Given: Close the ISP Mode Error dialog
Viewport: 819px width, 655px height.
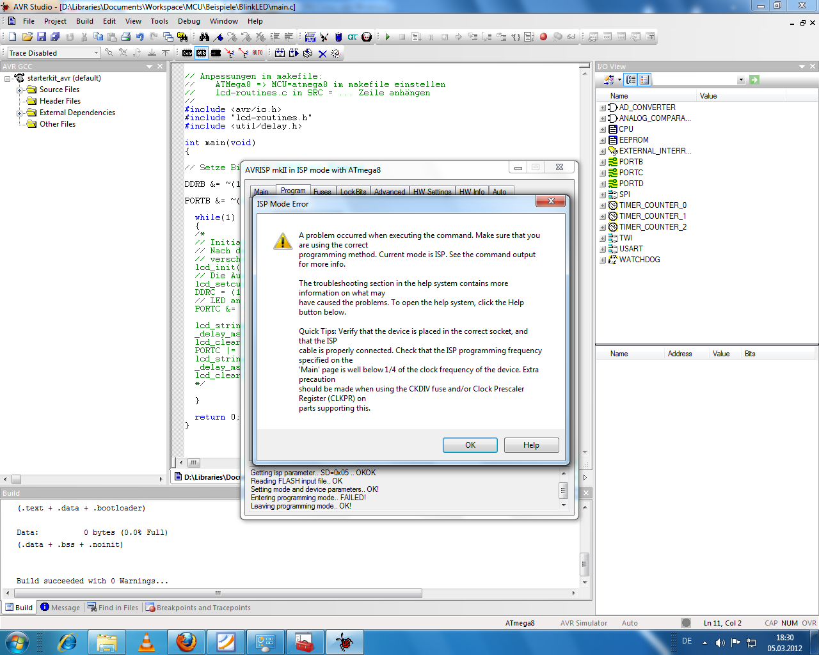Looking at the screenshot, I should (x=550, y=201).
